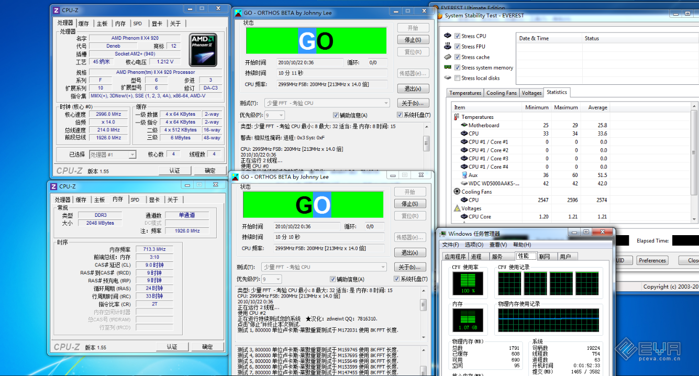
Task: Toggle the Stress FPU checkbox
Action: tap(458, 47)
